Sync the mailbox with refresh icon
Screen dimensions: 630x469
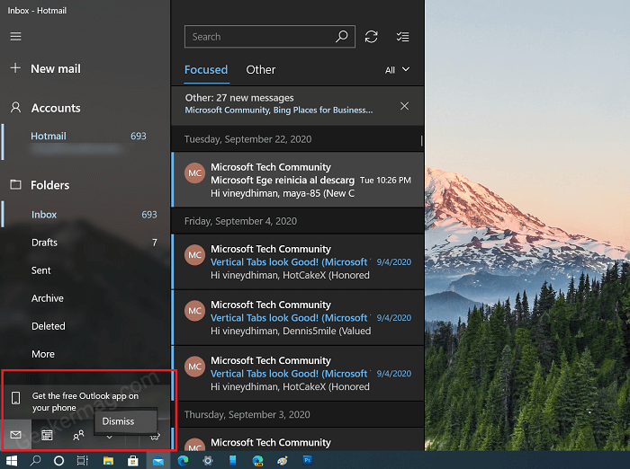(371, 37)
